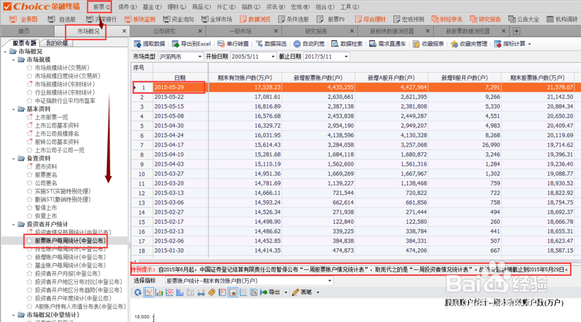Click 收藏报表 to favorite report

click(428, 44)
